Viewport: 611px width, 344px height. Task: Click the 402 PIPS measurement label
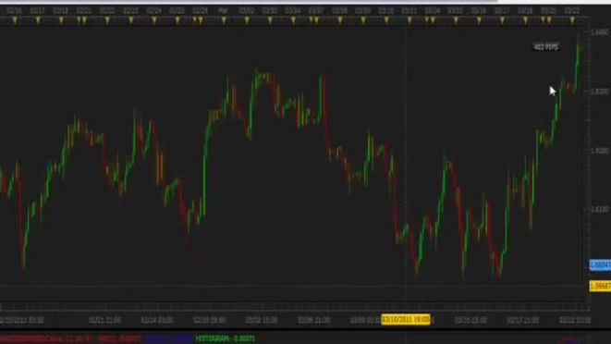coord(546,47)
